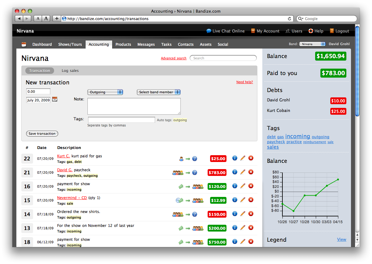Edit the David G. paycheck transaction
Image resolution: width=372 pixels, height=264 pixels.
click(243, 172)
